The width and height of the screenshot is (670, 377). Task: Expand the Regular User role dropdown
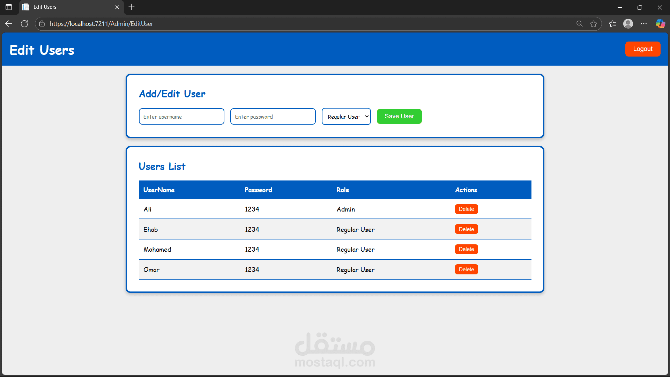pyautogui.click(x=346, y=117)
